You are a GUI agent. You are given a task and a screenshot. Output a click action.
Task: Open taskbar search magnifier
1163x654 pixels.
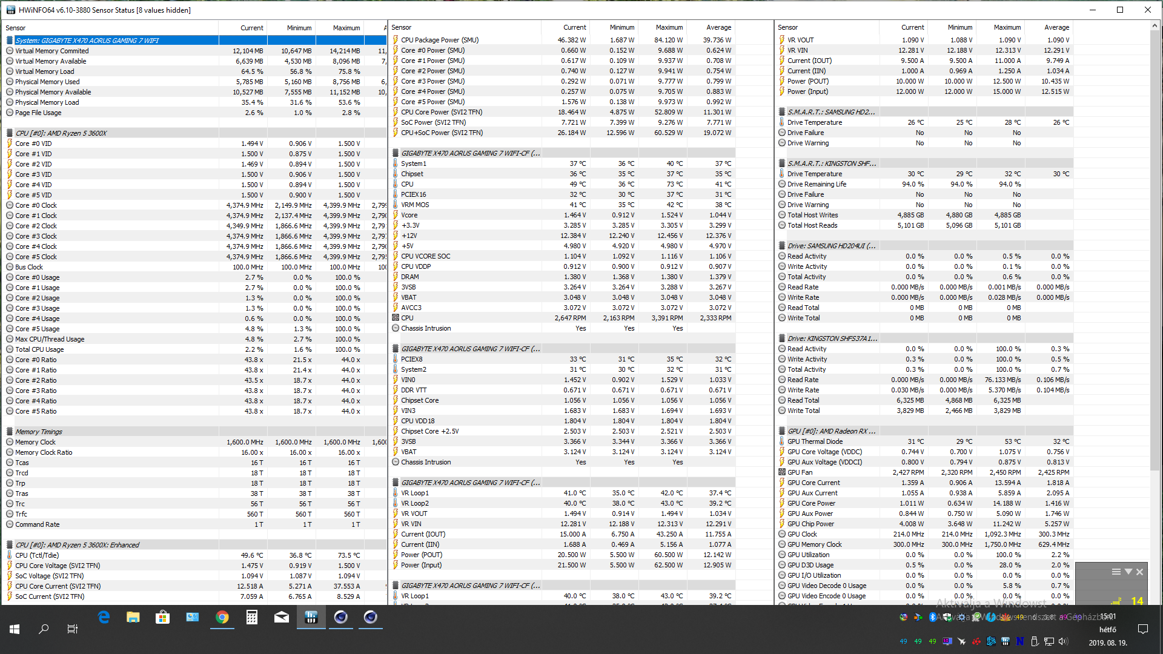(44, 629)
